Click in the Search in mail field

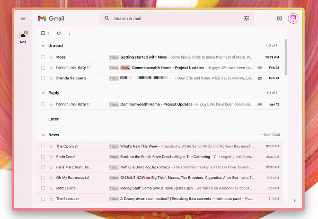(176, 18)
